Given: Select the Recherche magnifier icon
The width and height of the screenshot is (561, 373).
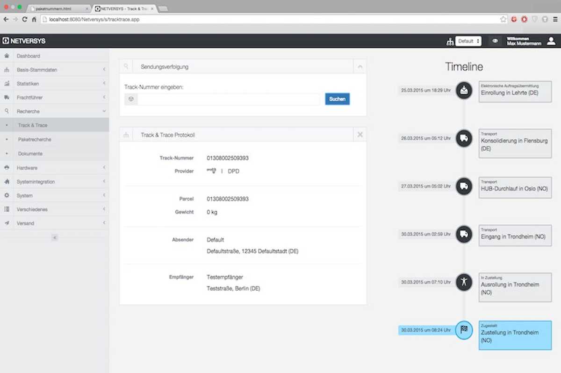Looking at the screenshot, I should (6, 111).
